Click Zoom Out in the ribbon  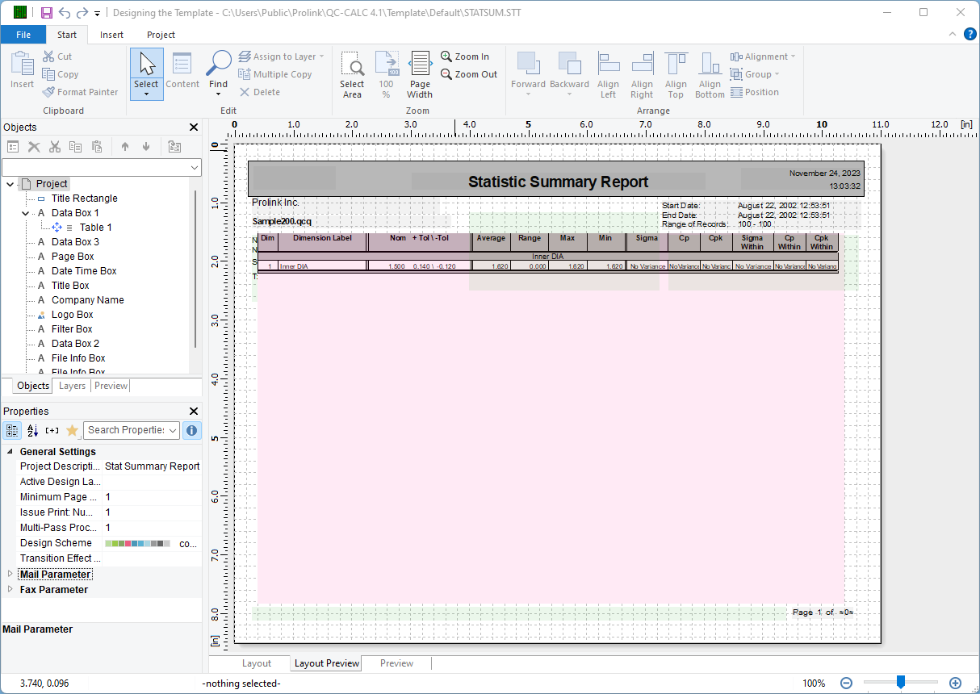pyautogui.click(x=469, y=74)
